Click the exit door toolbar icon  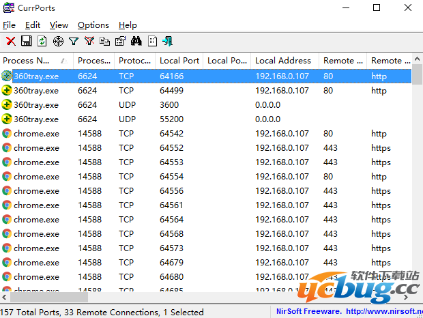tap(167, 42)
